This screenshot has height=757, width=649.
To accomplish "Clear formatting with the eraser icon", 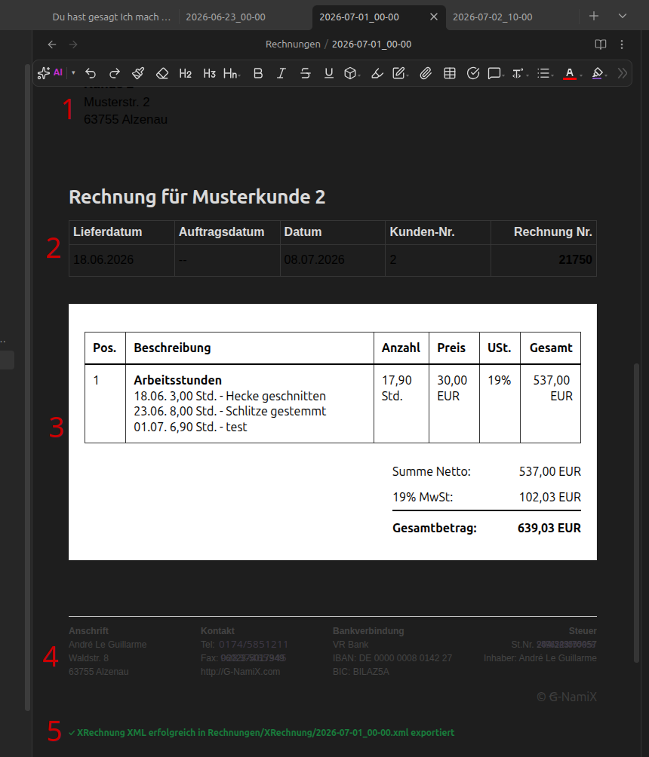I will [162, 73].
